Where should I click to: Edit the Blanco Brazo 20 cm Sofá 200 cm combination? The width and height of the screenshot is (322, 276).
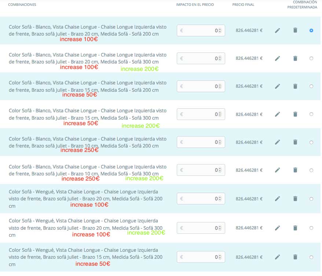[x=277, y=30]
